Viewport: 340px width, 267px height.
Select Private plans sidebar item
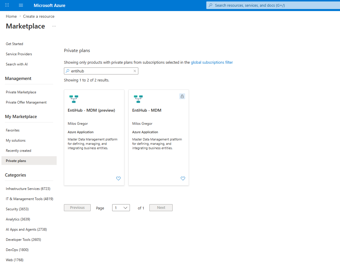(29, 161)
